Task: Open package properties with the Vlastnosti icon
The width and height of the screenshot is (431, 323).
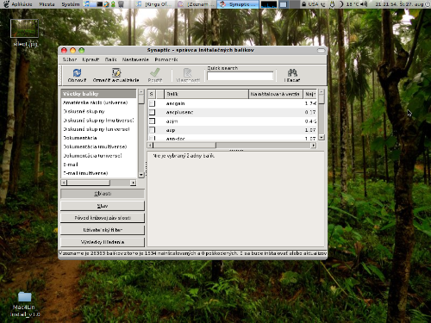Action: pos(188,72)
